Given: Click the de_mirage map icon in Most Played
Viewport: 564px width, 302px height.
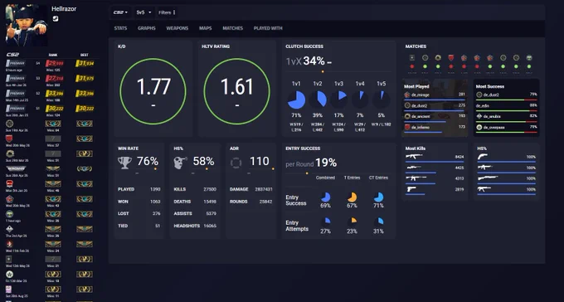Looking at the screenshot, I should 407,95.
